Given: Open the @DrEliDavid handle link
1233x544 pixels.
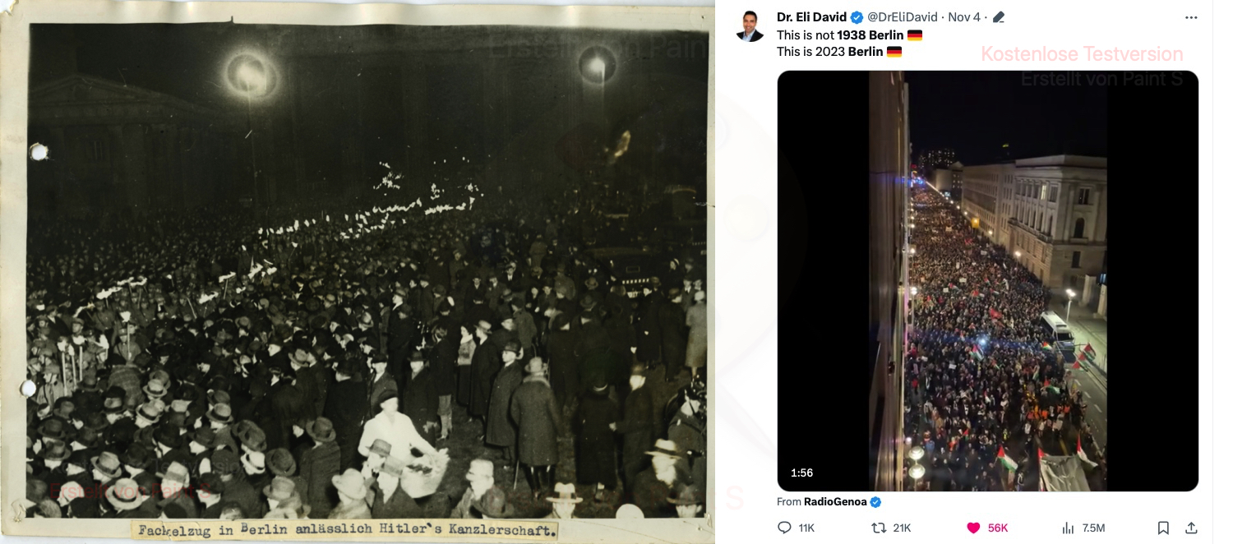Looking at the screenshot, I should click(904, 17).
